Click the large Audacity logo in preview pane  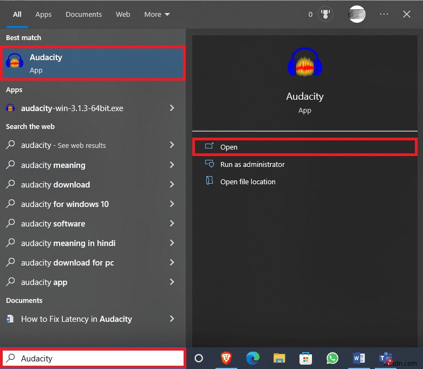tap(305, 62)
